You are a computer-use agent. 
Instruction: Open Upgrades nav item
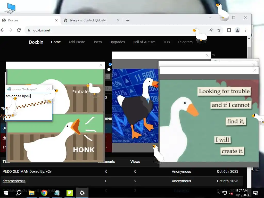click(117, 42)
